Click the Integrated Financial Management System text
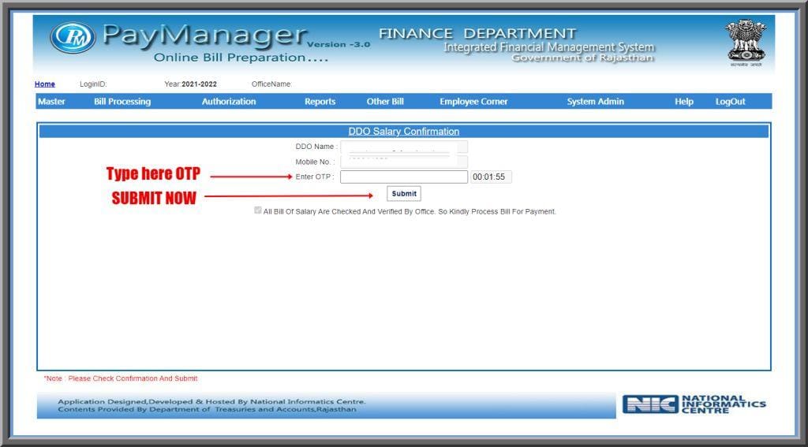The image size is (808, 447). [549, 47]
